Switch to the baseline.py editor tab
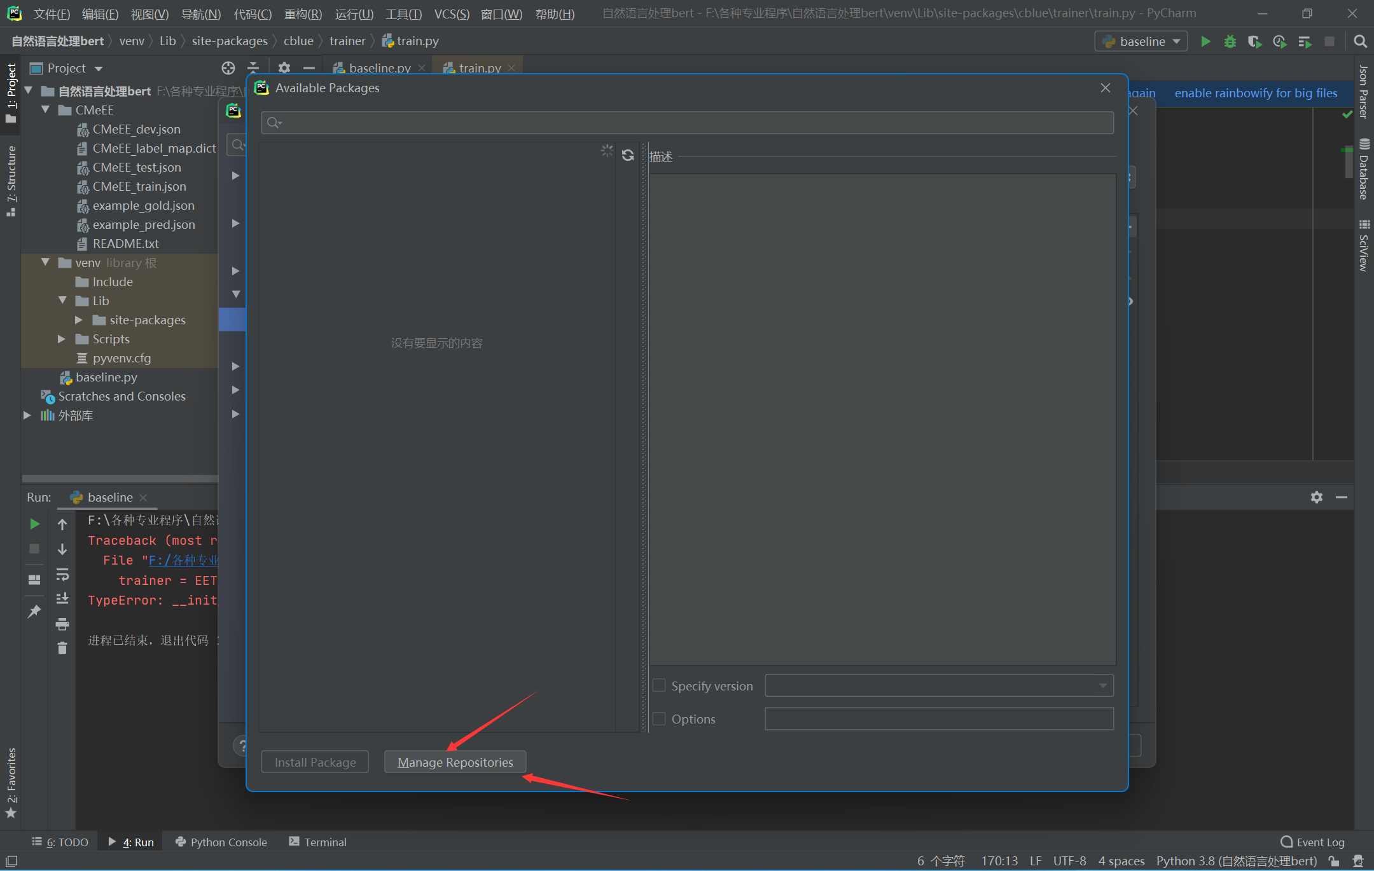This screenshot has height=871, width=1374. 379,67
